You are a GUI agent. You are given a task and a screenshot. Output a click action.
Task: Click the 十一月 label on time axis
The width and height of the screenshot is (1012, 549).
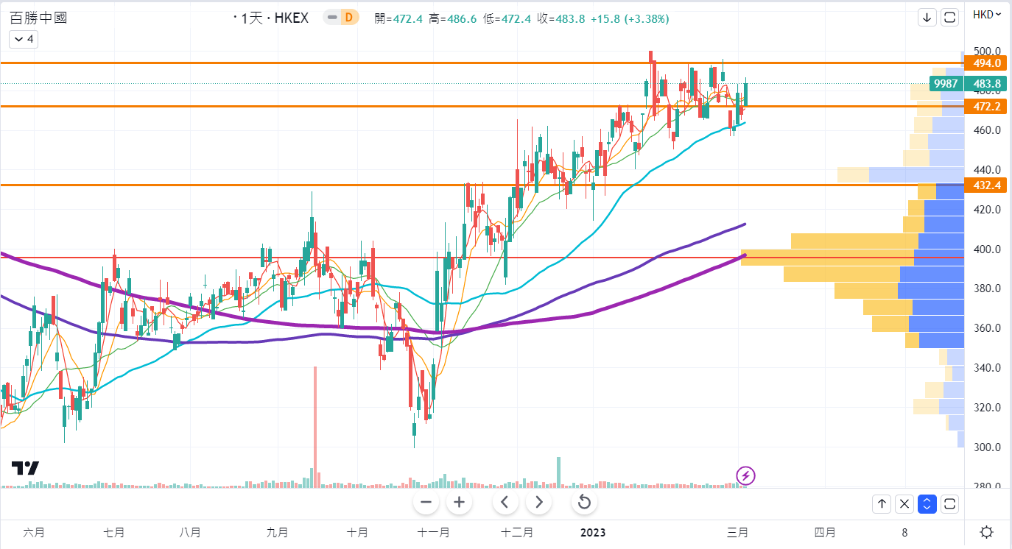434,532
